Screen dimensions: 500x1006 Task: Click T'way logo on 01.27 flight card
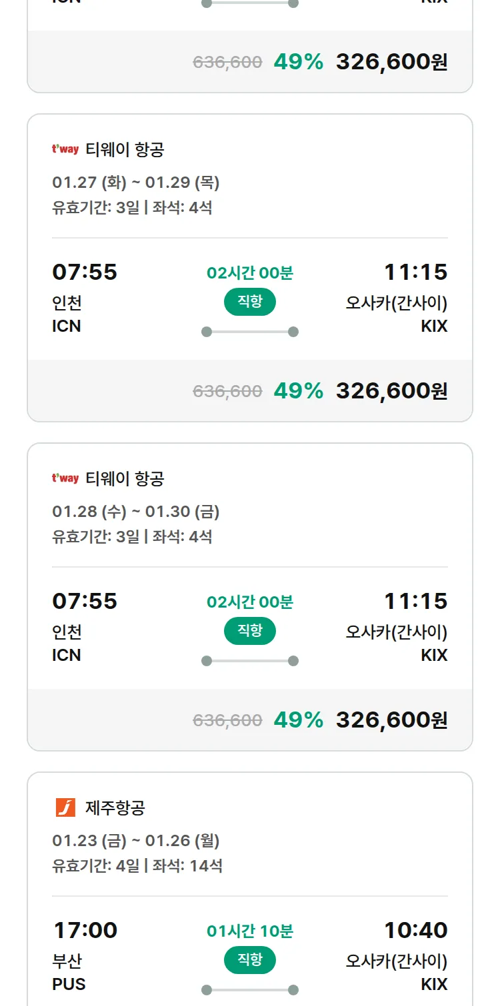tap(65, 149)
